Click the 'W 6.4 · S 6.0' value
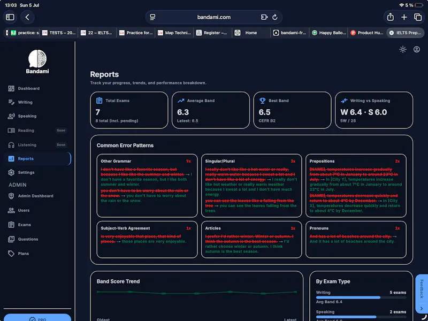This screenshot has height=321, width=428. tap(364, 112)
